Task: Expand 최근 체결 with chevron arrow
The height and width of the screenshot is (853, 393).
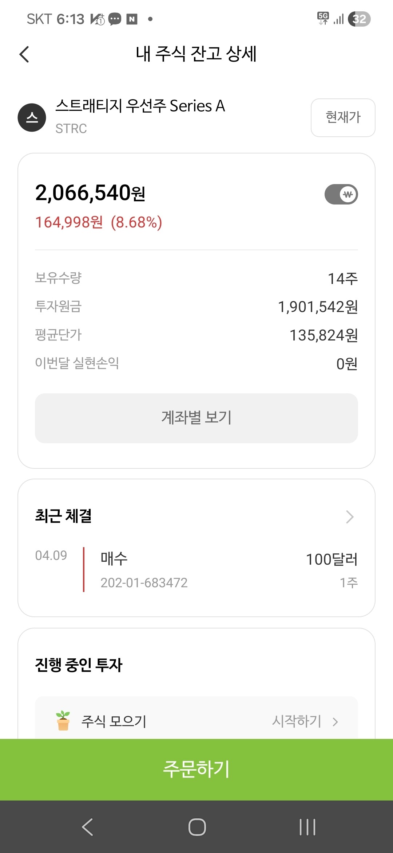Action: pos(350,517)
